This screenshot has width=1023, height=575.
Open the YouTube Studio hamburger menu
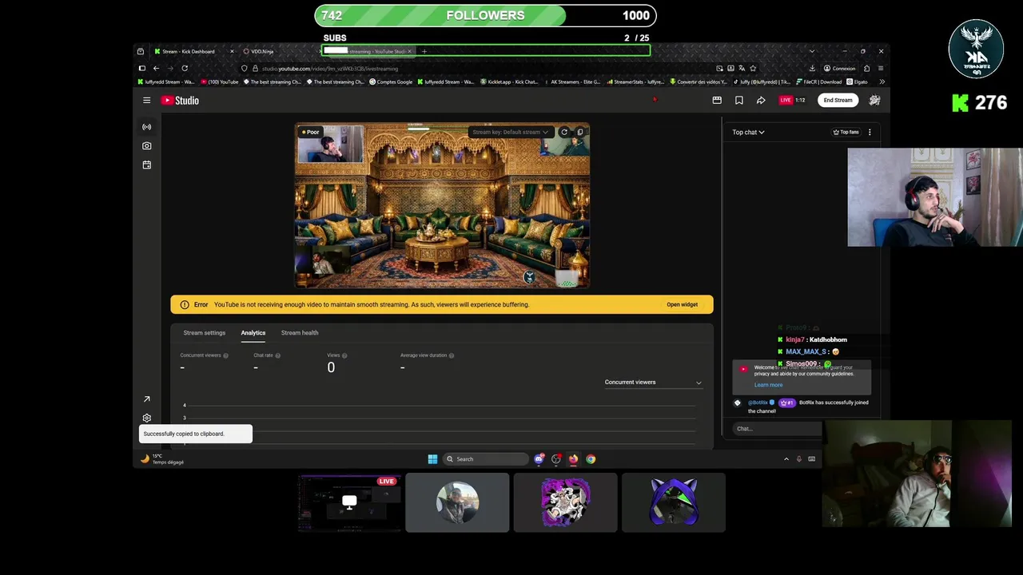(x=146, y=101)
